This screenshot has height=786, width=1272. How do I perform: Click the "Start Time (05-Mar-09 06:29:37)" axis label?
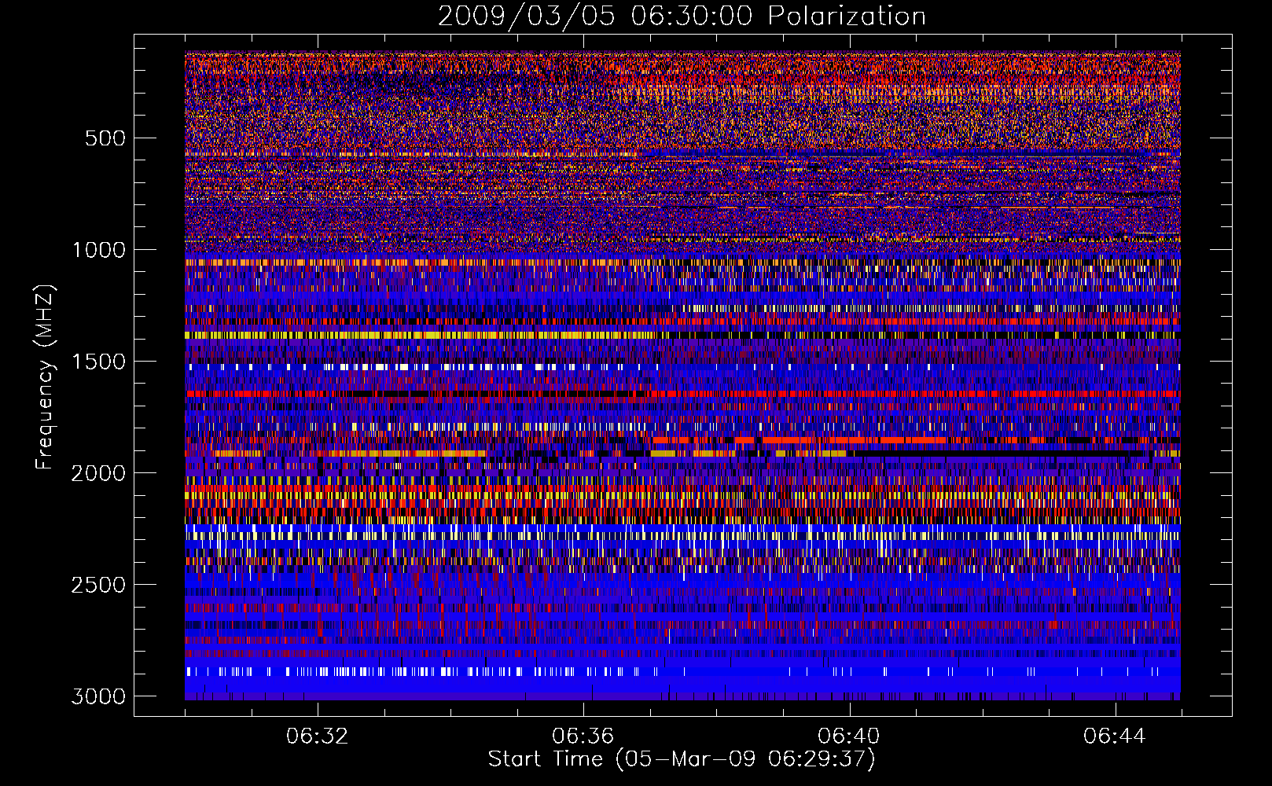click(x=682, y=759)
